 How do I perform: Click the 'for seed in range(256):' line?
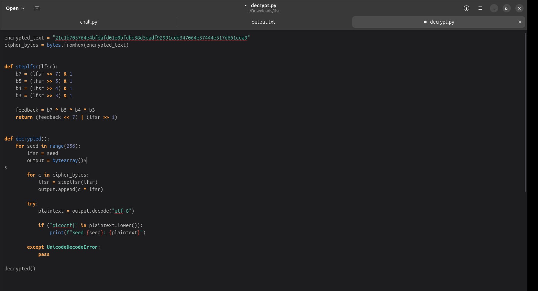[x=48, y=146]
